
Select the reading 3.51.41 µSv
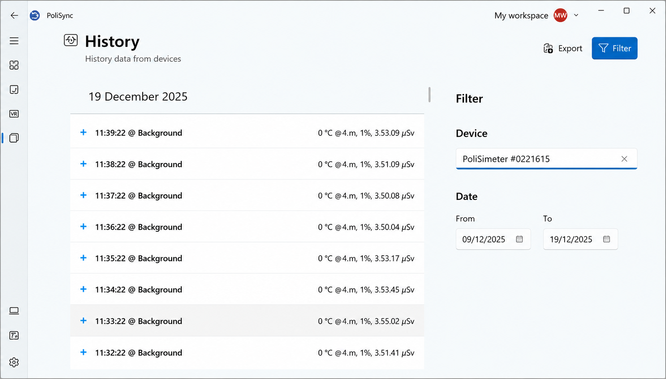394,353
